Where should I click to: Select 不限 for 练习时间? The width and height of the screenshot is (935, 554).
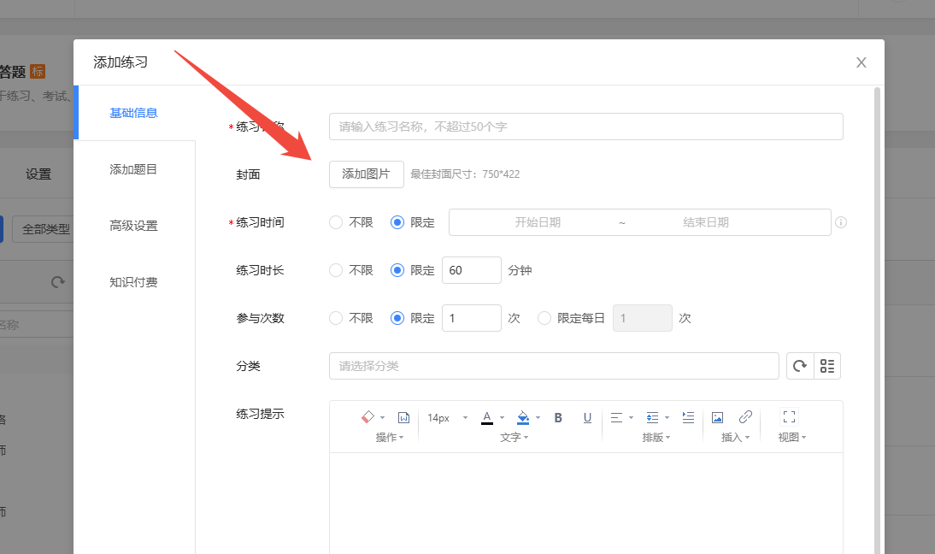336,222
